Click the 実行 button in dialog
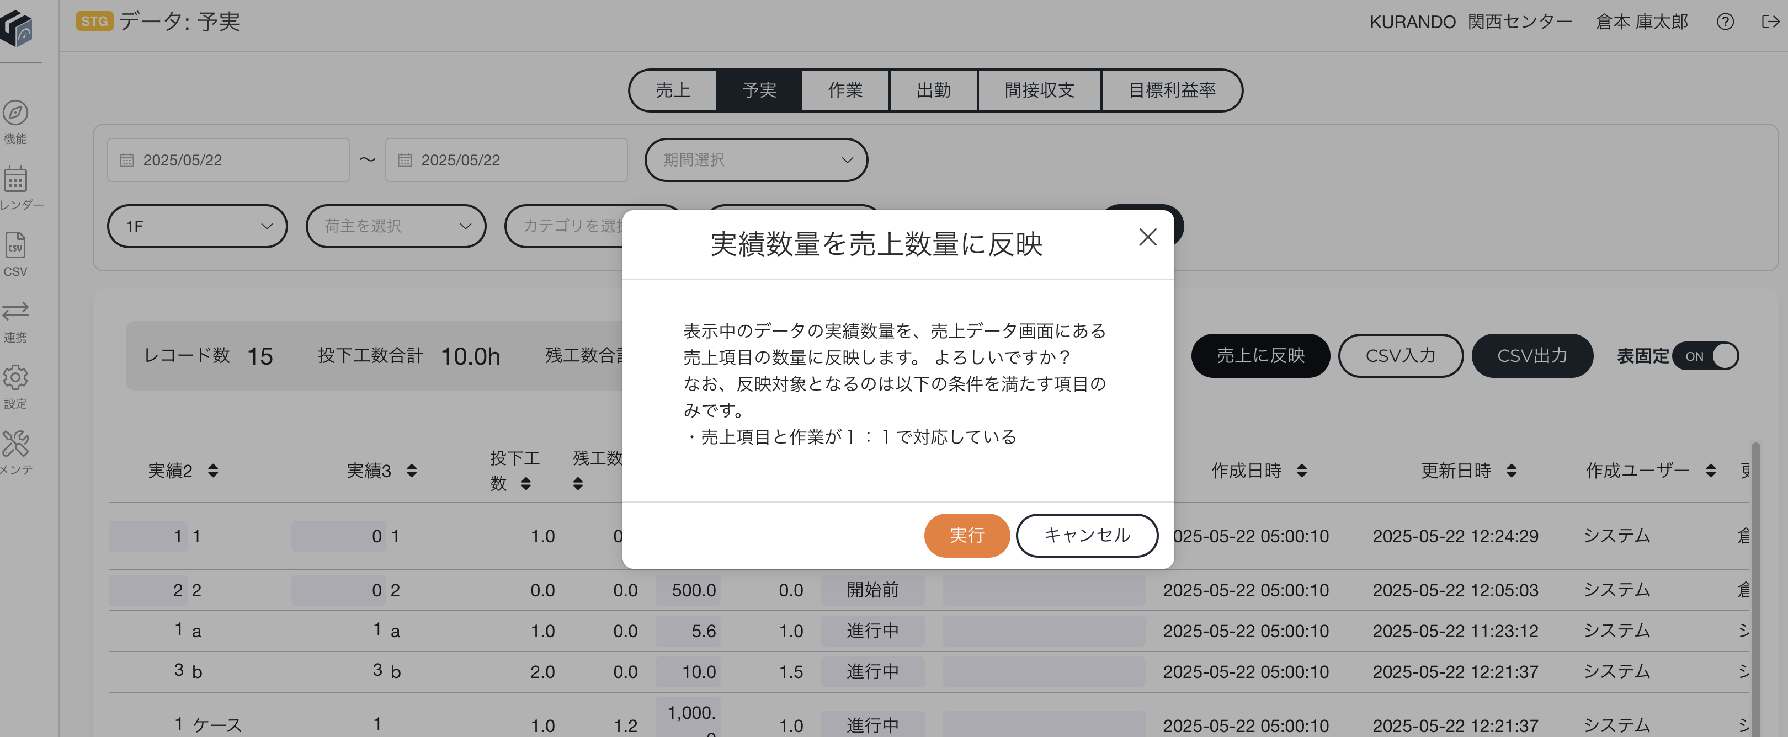 point(967,535)
